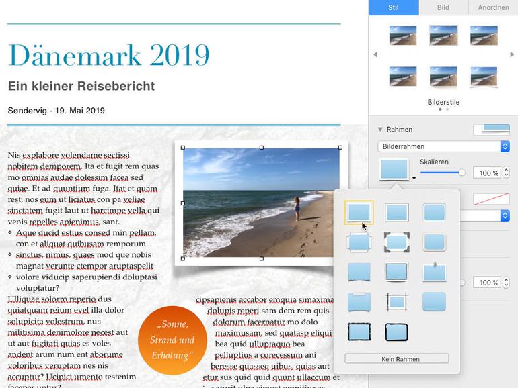Switch to the Bild tab
The width and height of the screenshot is (518, 388).
click(443, 7)
